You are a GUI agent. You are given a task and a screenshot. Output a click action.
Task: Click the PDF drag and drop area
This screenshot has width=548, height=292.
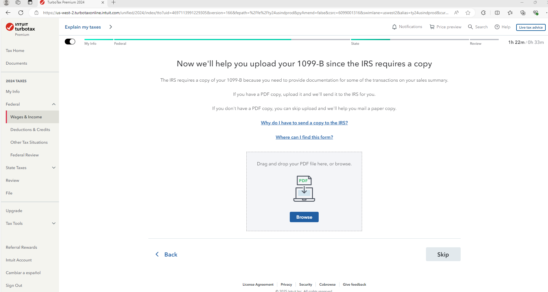click(304, 191)
